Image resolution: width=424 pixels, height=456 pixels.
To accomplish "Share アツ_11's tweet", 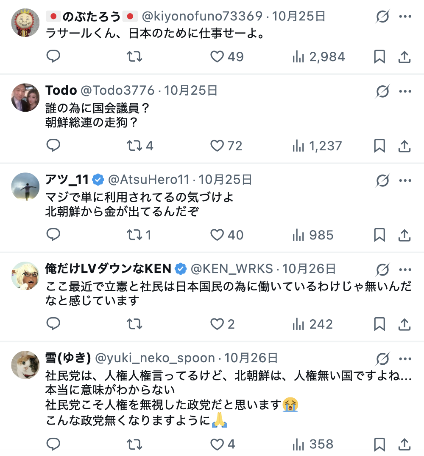I will (x=405, y=235).
